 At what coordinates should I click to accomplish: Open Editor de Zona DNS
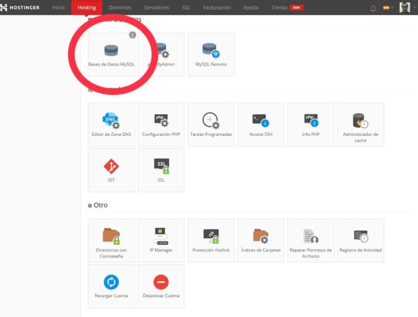(111, 125)
